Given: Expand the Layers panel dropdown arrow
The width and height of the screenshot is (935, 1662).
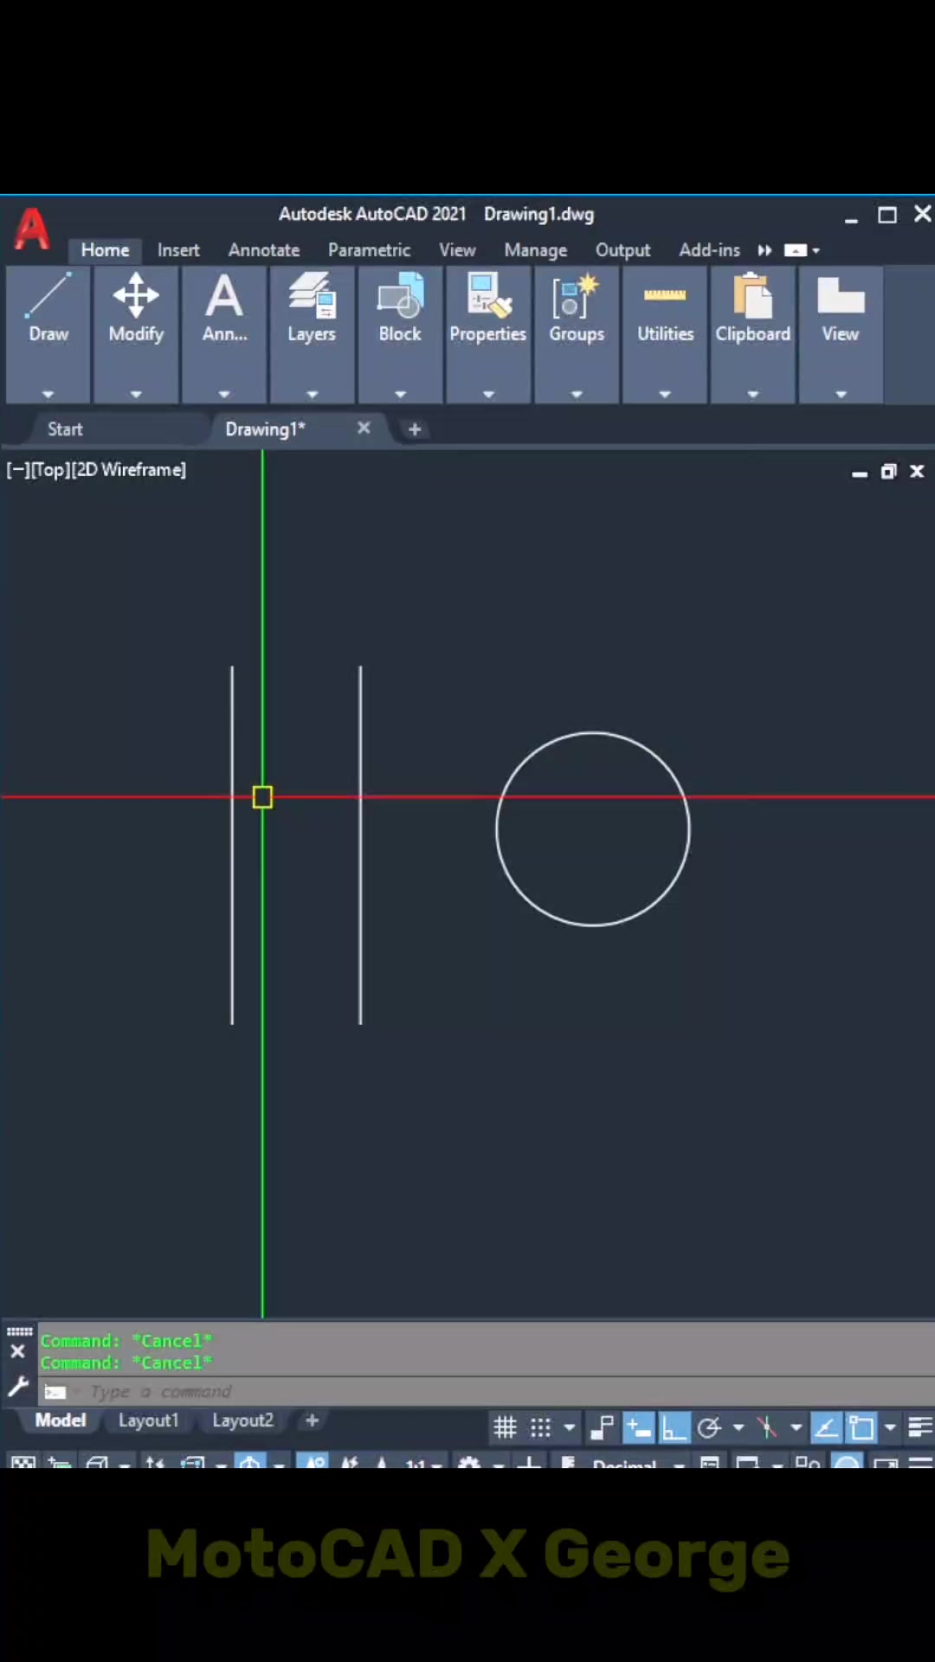Looking at the screenshot, I should tap(312, 394).
